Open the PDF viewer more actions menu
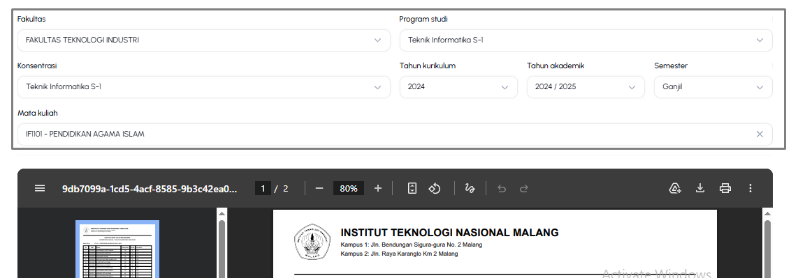The height and width of the screenshot is (278, 791). tap(750, 189)
